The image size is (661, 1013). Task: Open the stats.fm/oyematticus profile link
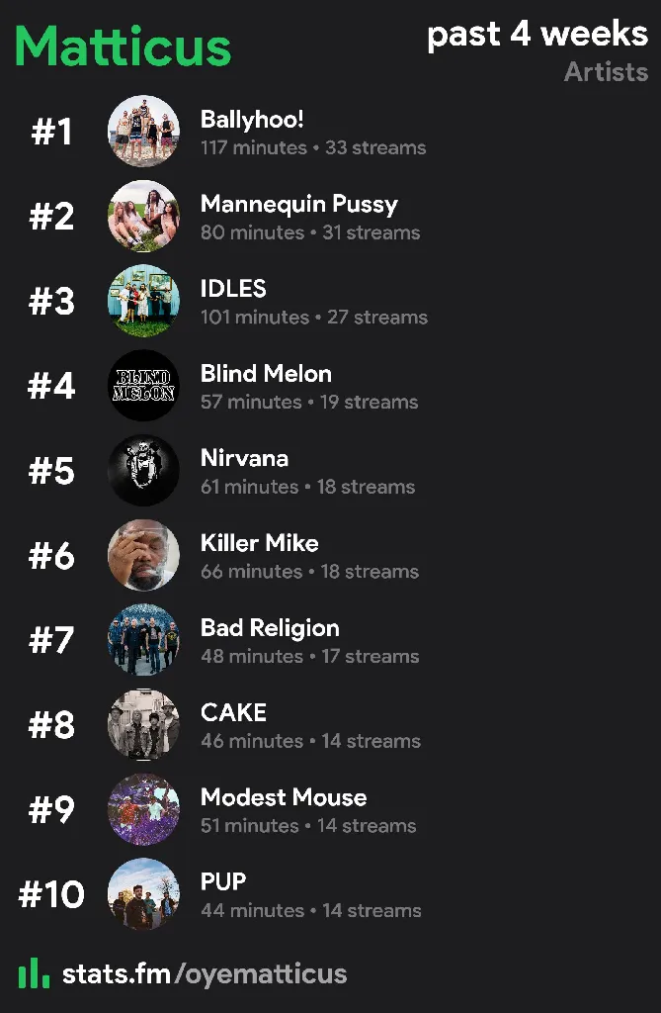205,973
